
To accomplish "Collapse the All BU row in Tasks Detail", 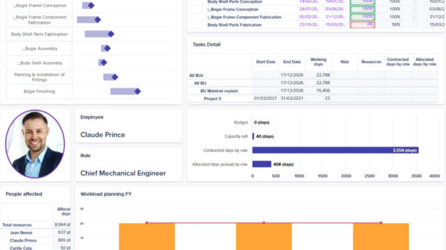I will point(200,83).
